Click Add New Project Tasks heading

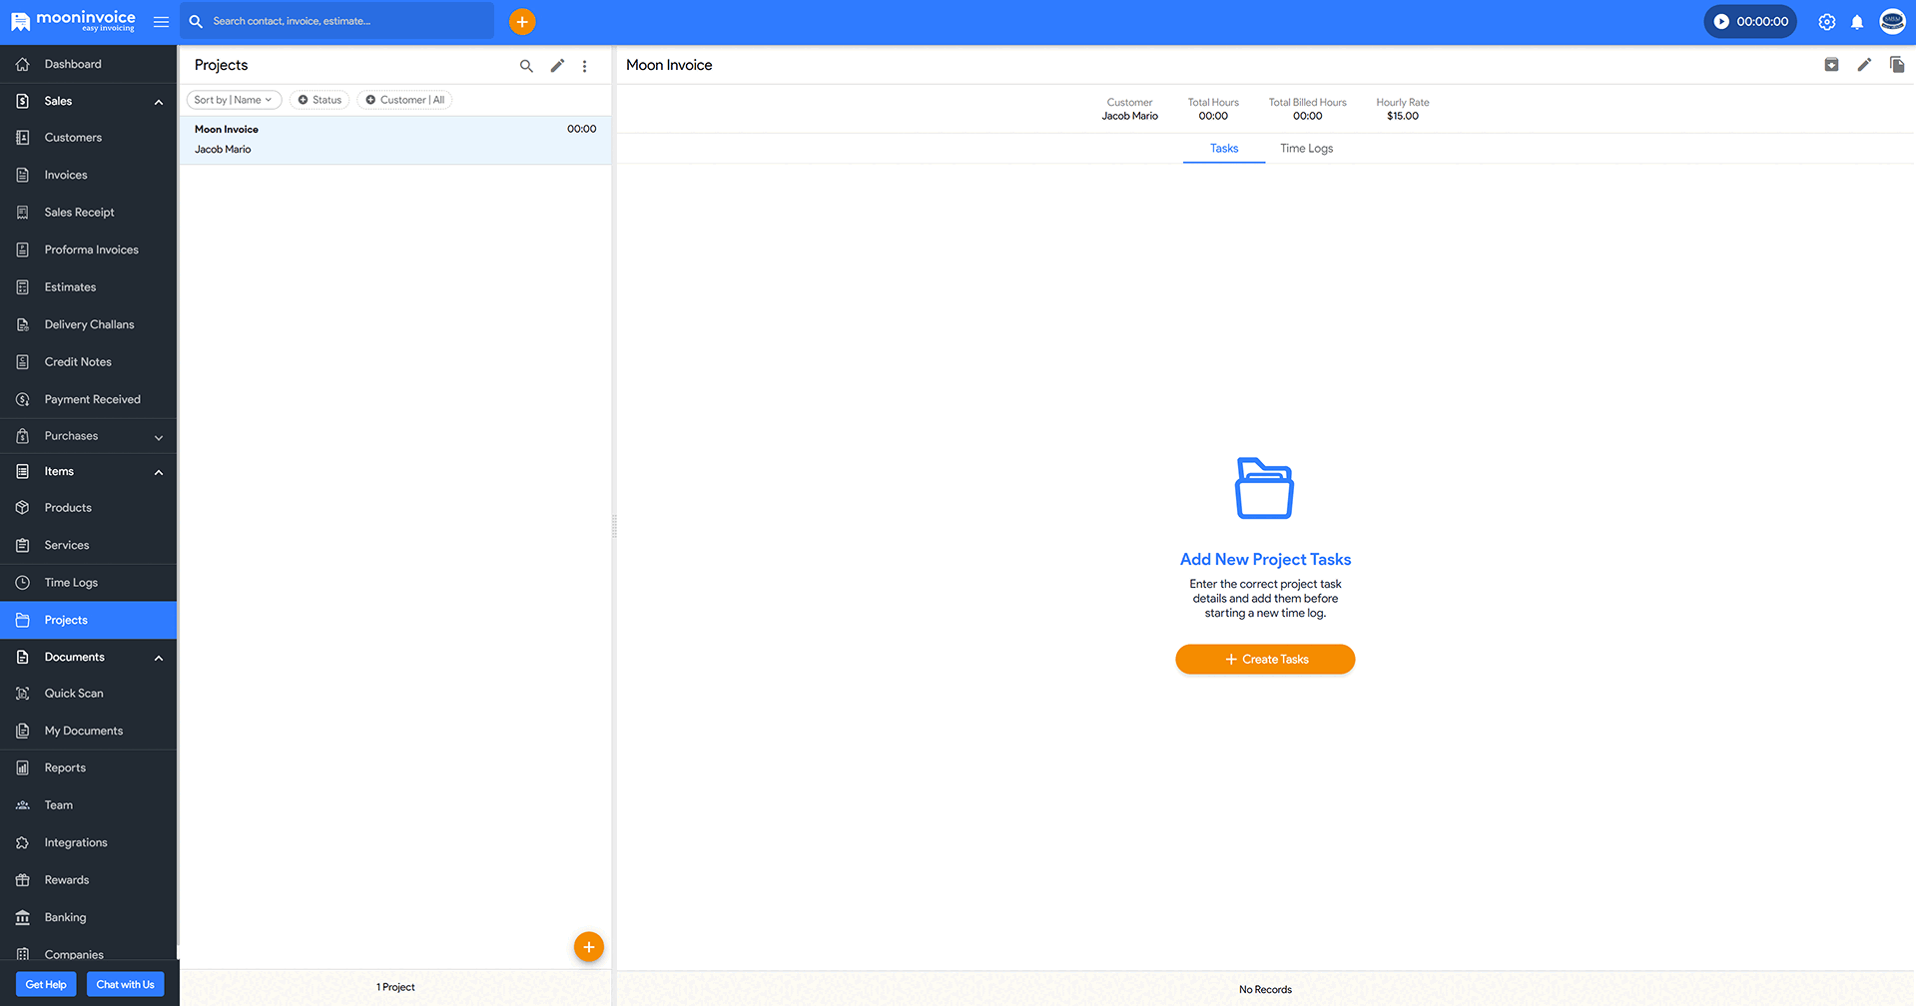pyautogui.click(x=1265, y=559)
